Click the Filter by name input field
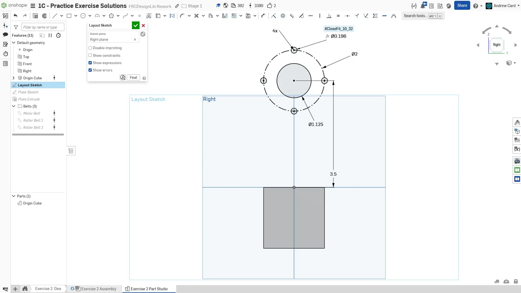521x293 pixels. click(x=43, y=27)
